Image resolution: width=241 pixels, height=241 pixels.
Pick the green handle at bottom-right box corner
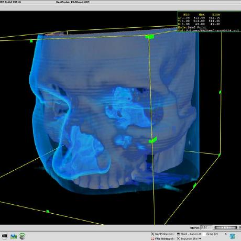[x=220, y=155]
